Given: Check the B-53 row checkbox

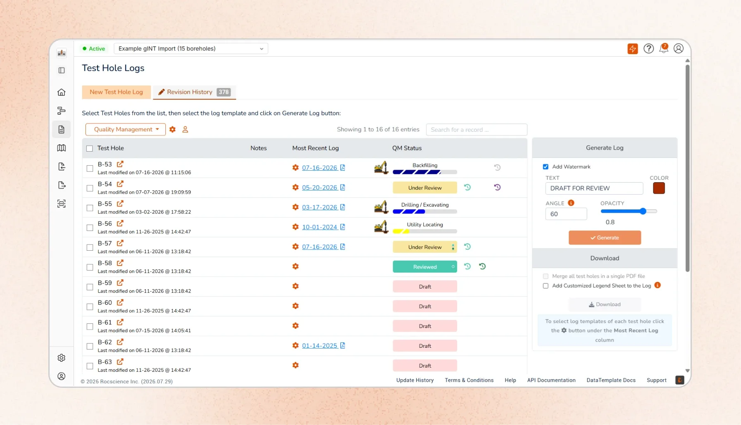Looking at the screenshot, I should (90, 168).
